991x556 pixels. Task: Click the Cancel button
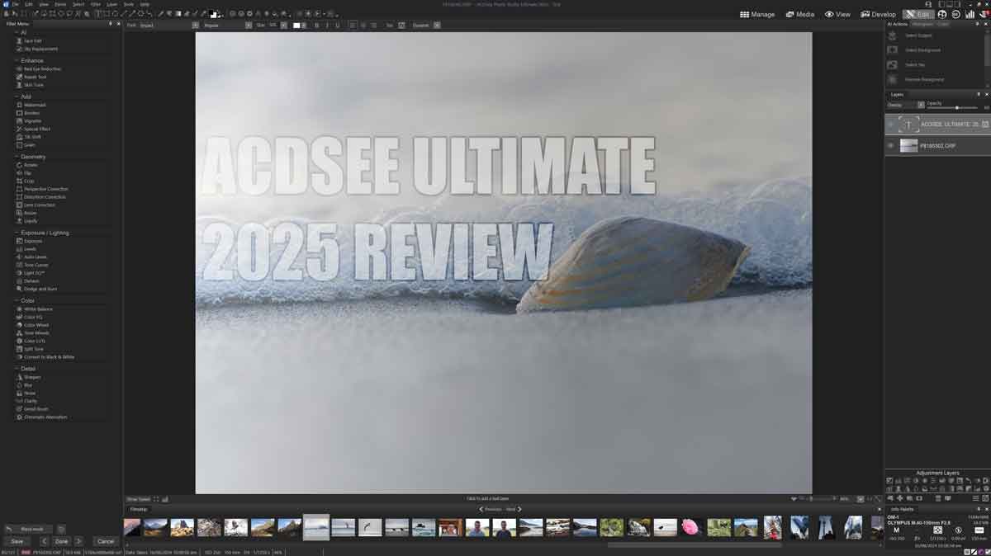click(x=106, y=541)
